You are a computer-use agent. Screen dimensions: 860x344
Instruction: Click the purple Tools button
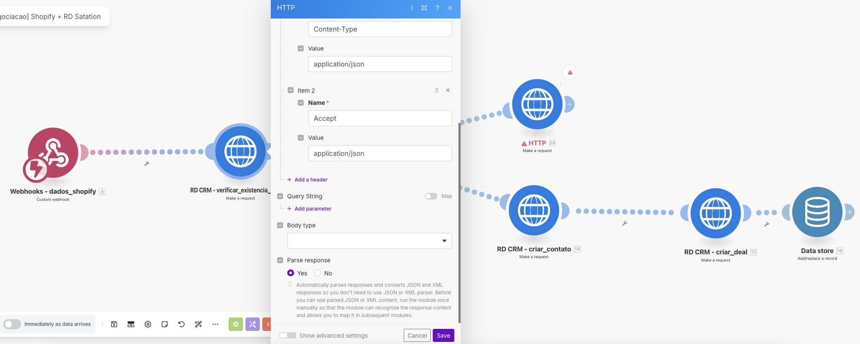pos(253,324)
